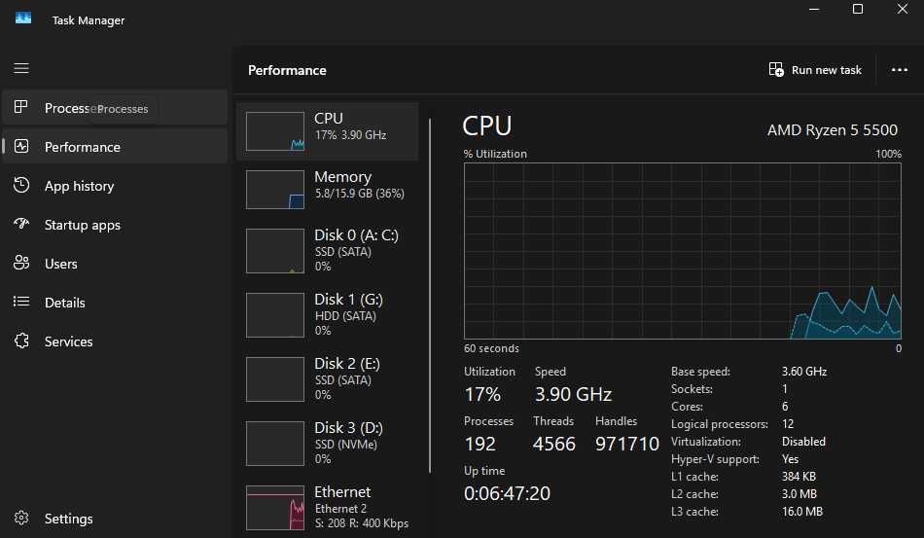Click the CPU utilization graph
924x538 pixels.
click(x=683, y=251)
